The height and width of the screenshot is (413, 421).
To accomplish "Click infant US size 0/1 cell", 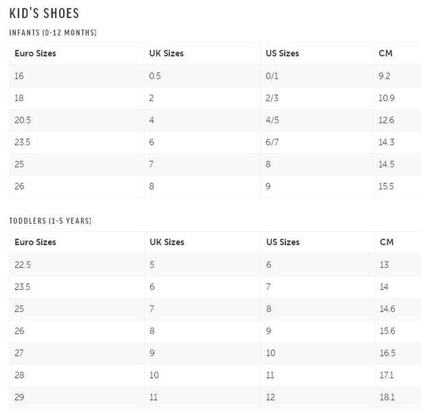I will tap(272, 76).
